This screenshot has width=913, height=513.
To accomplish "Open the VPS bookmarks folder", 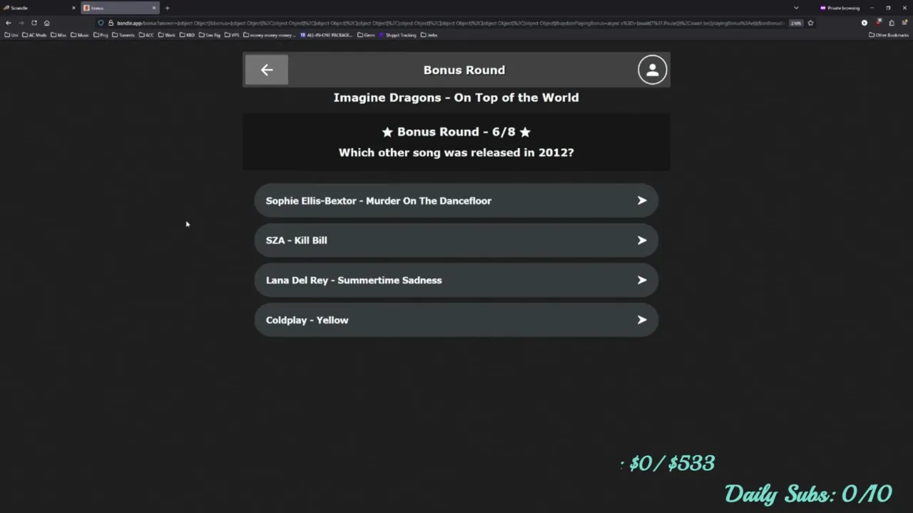I will [x=232, y=35].
